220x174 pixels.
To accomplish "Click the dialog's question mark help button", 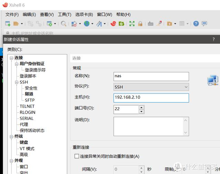I will click(x=213, y=39).
